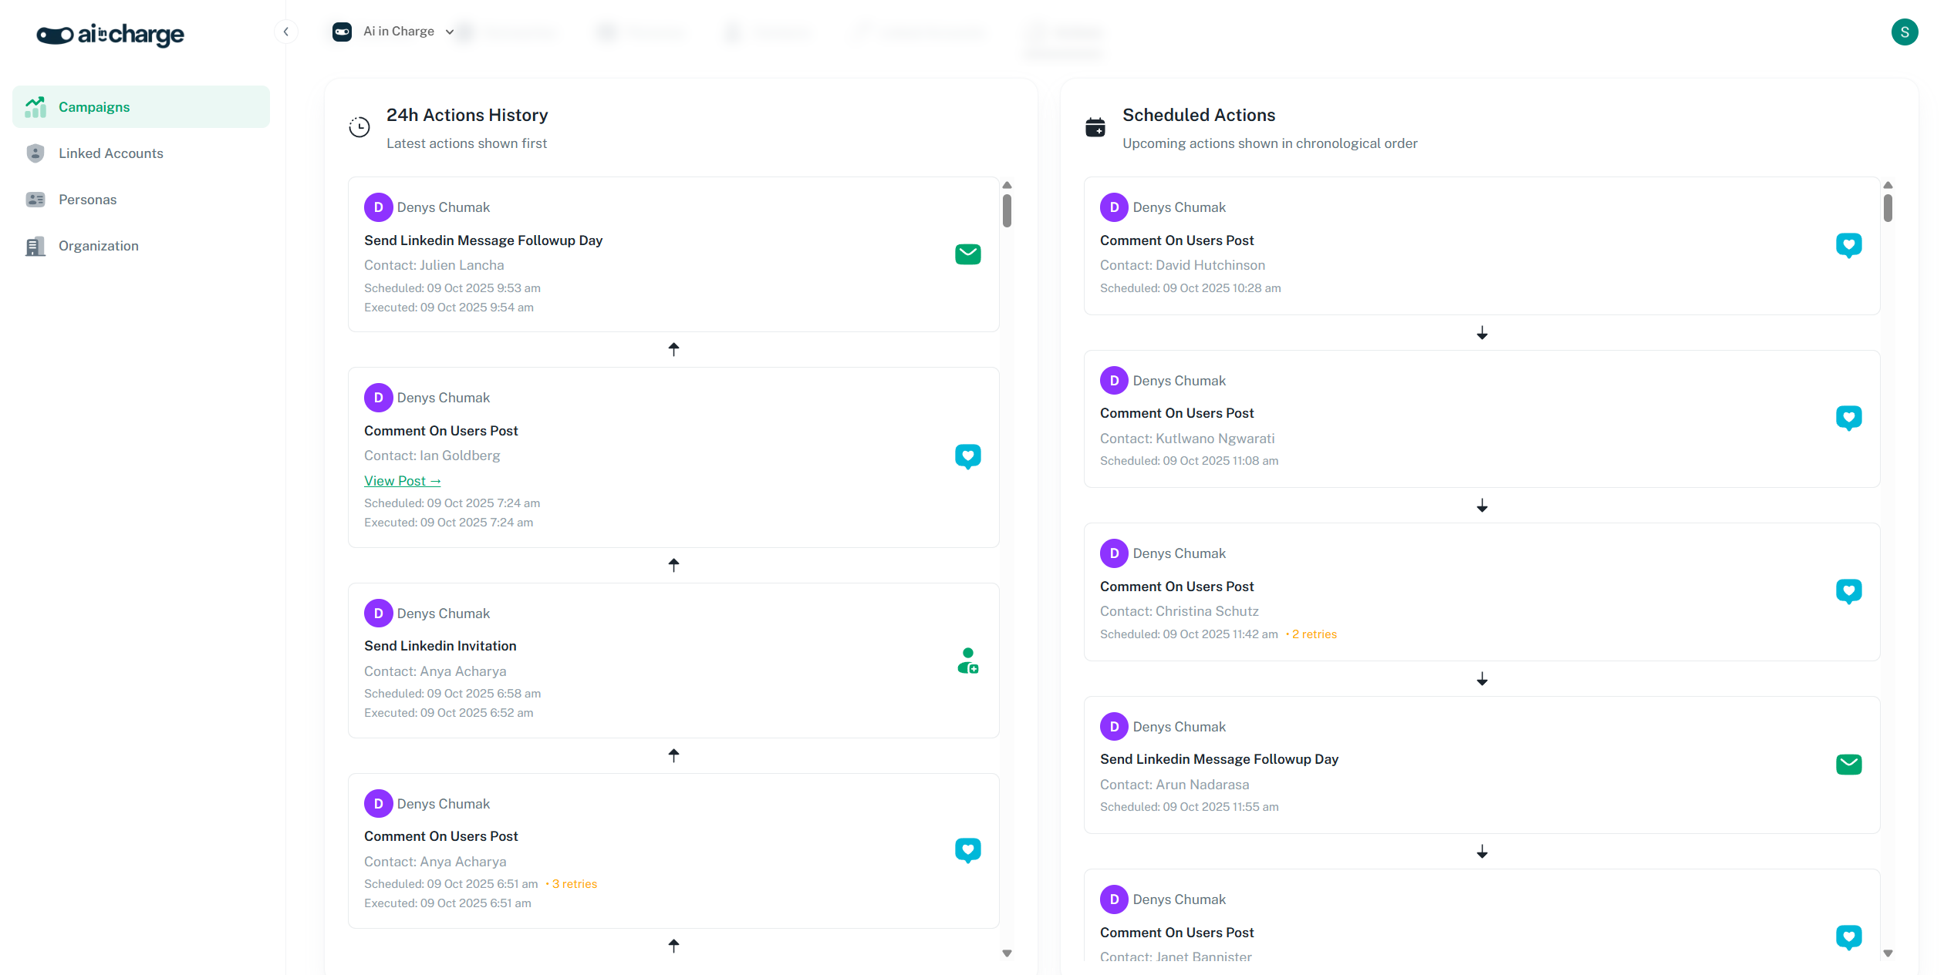Viewport: 1944px width, 975px height.
Task: Click the envelope icon on Julien Lancha action
Action: pos(967,254)
